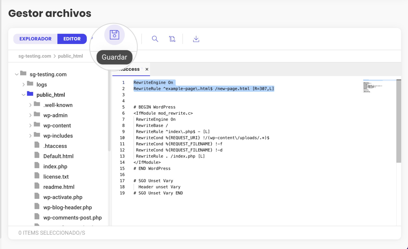Screen dimensions: 408x249
Task: Click the file icon beside Default.html
Action: click(37, 155)
